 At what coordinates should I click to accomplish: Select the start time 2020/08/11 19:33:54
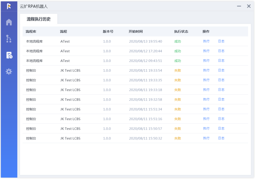pos(145,70)
